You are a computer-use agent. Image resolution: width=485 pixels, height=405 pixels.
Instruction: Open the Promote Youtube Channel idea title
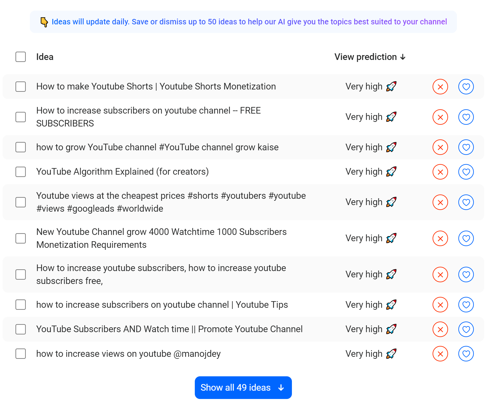pyautogui.click(x=169, y=329)
